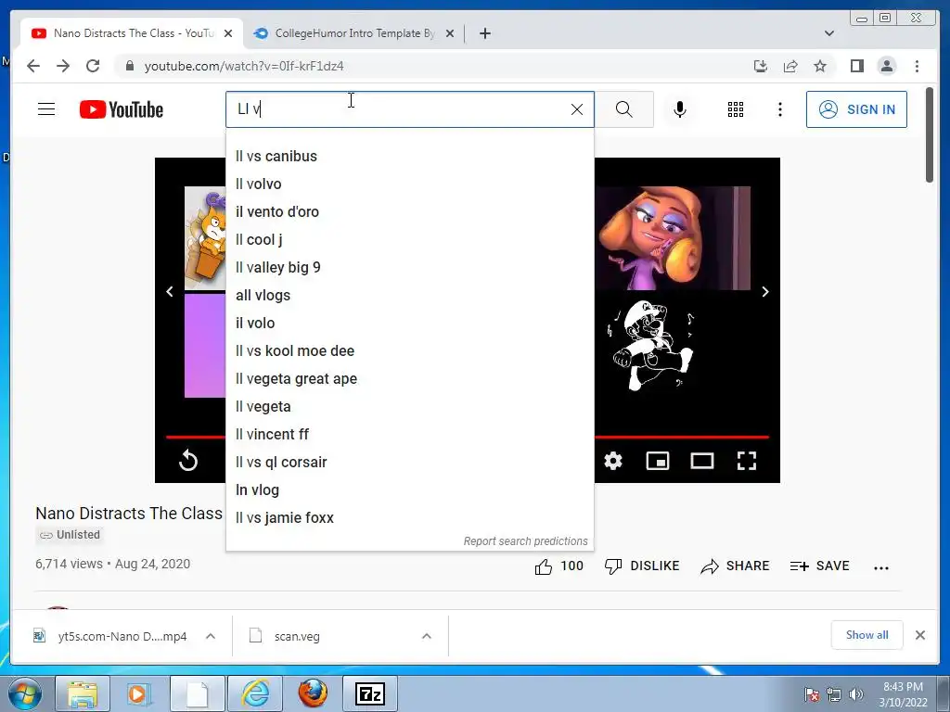Click the Mario end-screen thumbnail
Screen dimensions: 950x712
[x=649, y=345]
